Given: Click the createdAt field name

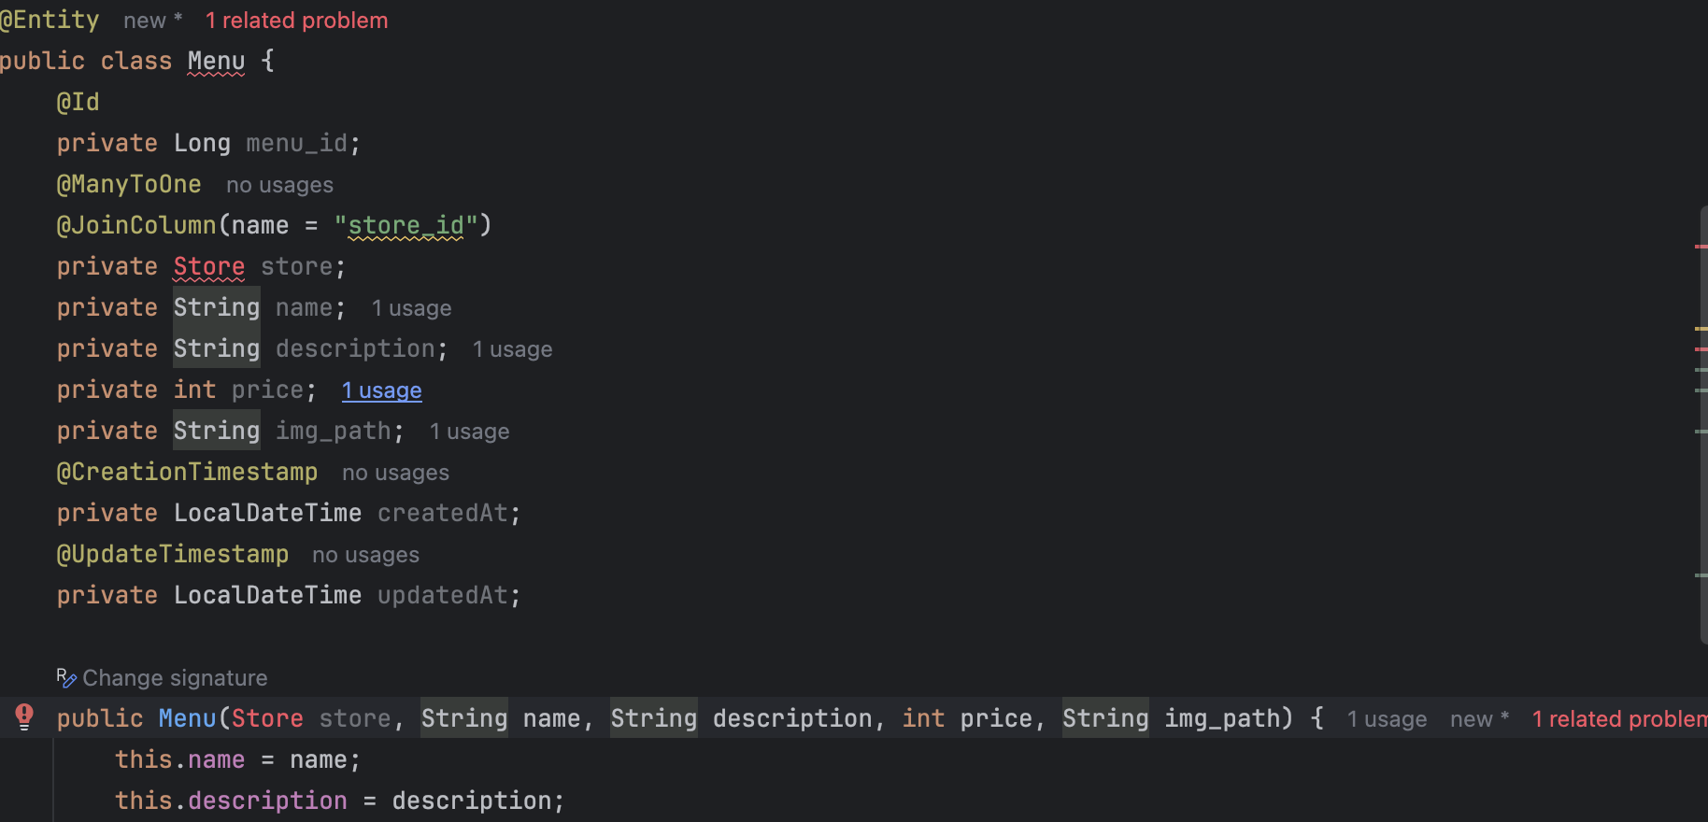Looking at the screenshot, I should 443,514.
